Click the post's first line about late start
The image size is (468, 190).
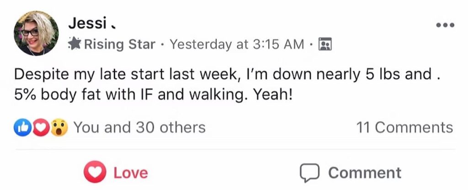(x=224, y=74)
